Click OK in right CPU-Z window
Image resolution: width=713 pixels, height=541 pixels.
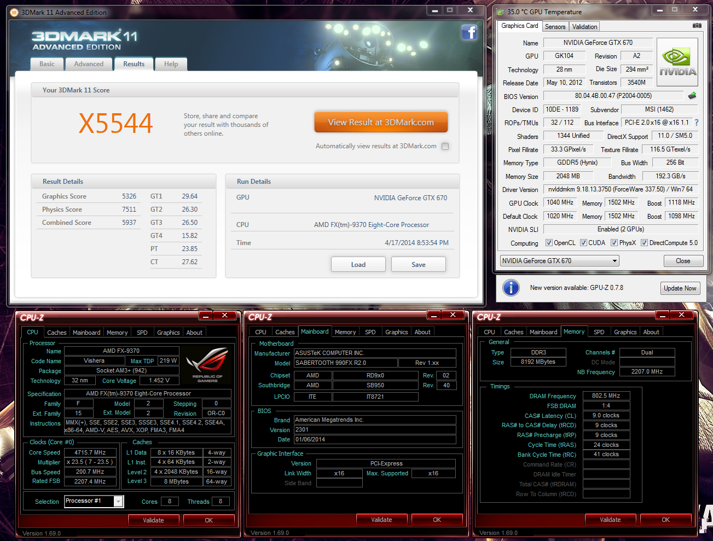666,520
